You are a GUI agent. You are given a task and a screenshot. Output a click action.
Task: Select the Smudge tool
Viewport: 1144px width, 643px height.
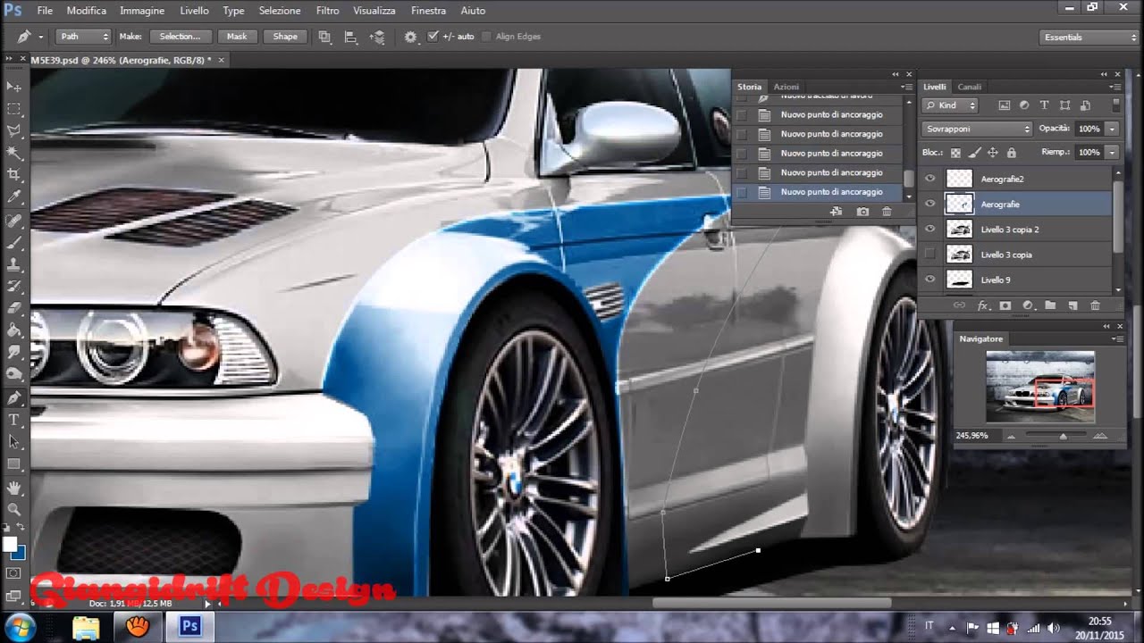tap(14, 353)
